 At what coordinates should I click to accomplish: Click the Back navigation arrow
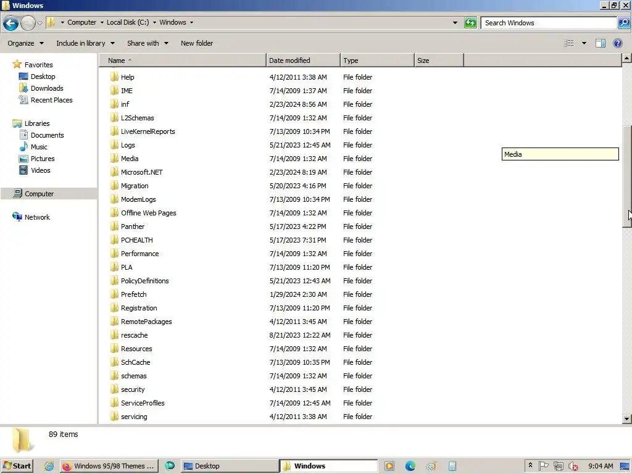coord(11,23)
